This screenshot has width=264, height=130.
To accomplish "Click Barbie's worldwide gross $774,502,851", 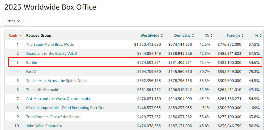I will [x=149, y=62].
